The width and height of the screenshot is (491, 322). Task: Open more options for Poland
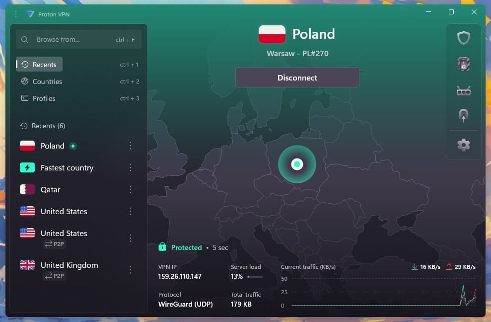tap(130, 146)
